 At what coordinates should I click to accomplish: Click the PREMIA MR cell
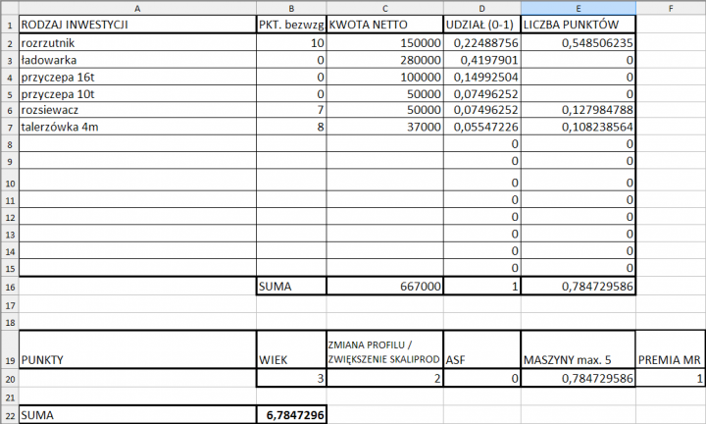pyautogui.click(x=671, y=360)
